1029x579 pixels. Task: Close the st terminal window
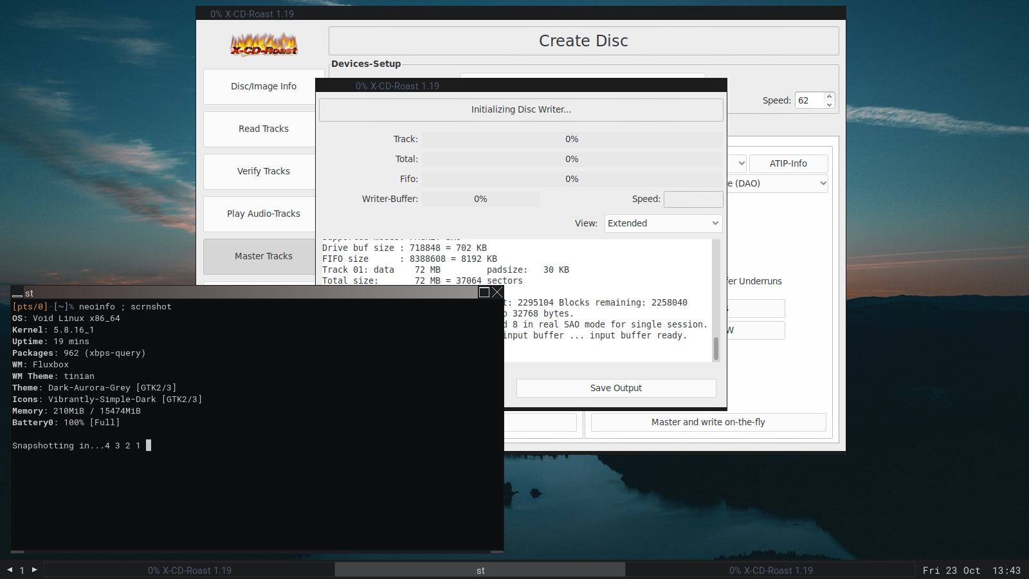click(x=497, y=292)
